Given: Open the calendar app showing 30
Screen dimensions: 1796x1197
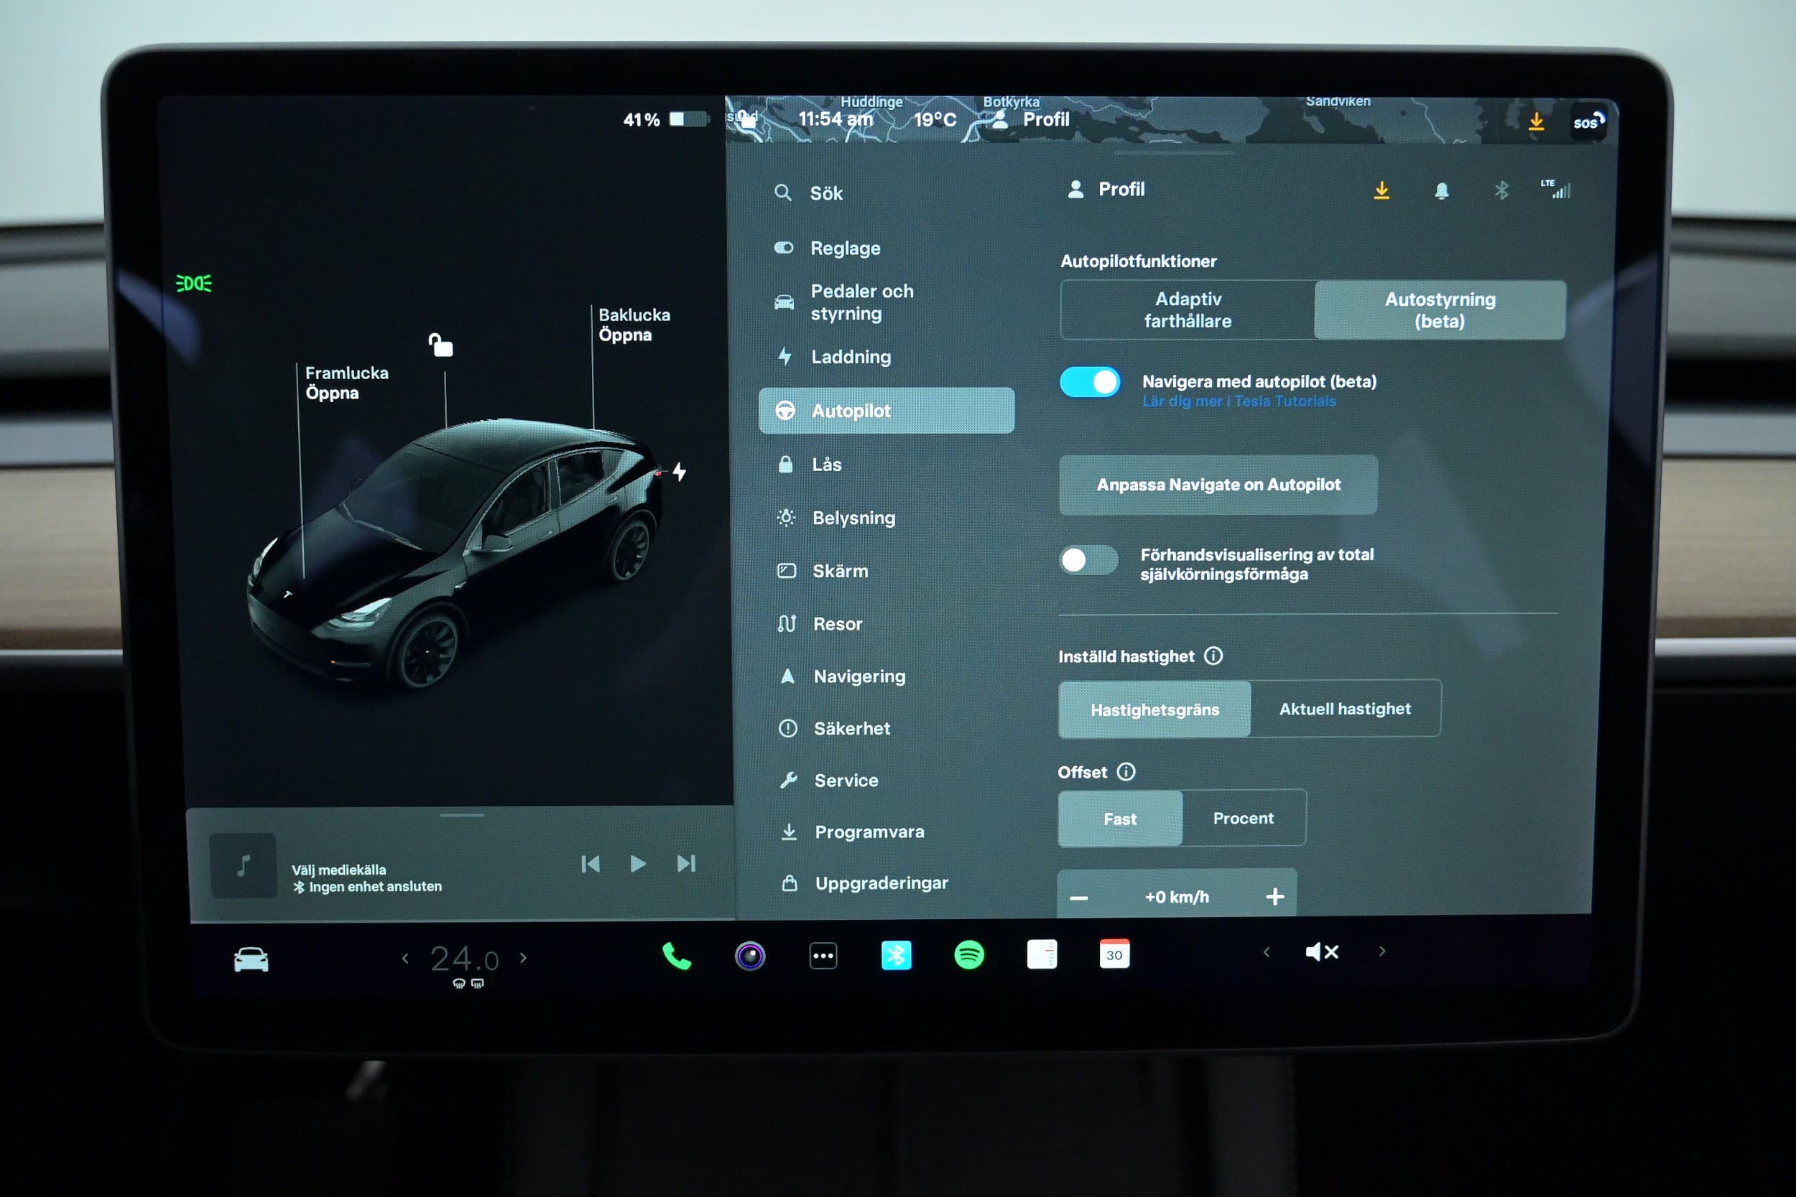Looking at the screenshot, I should point(1114,954).
